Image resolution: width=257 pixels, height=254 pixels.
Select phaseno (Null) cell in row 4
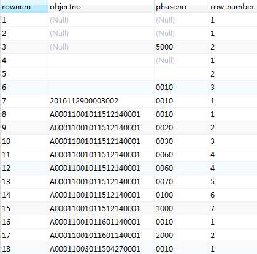click(x=182, y=61)
